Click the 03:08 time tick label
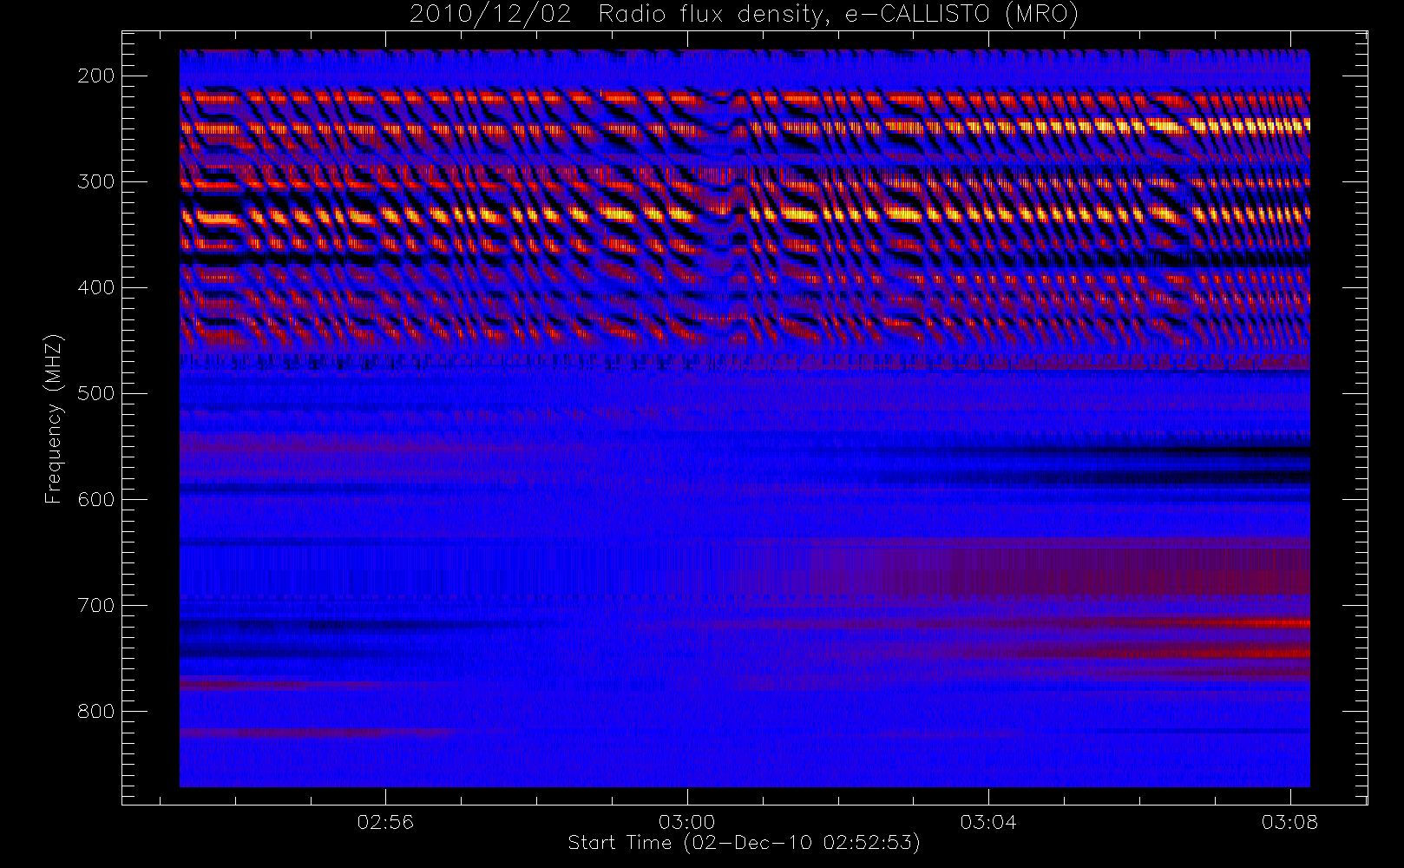 tap(1289, 821)
